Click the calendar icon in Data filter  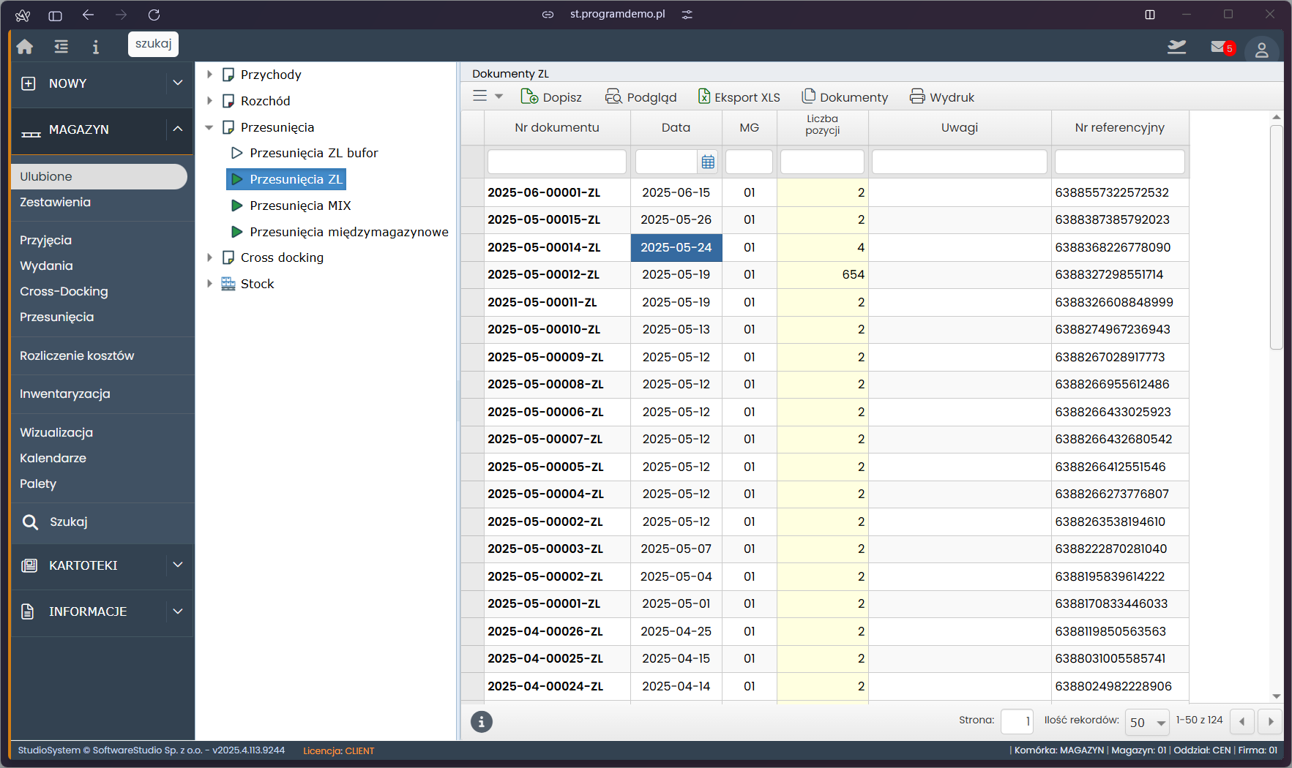(708, 162)
